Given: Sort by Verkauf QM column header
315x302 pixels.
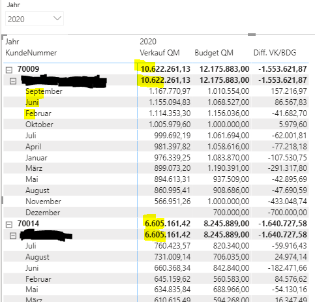Looking at the screenshot, I should [x=160, y=53].
